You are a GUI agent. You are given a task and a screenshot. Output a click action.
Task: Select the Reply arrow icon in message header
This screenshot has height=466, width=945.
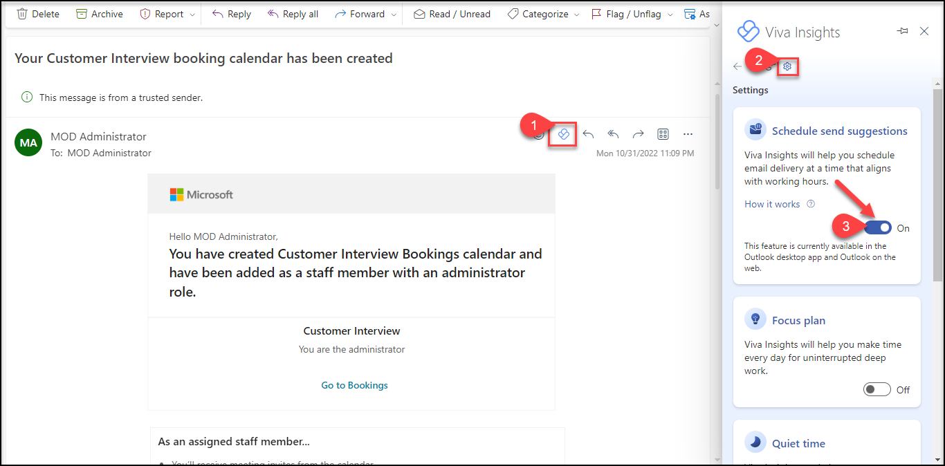tap(588, 134)
